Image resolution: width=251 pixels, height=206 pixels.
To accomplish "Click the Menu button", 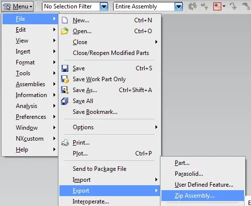I will point(17,6).
